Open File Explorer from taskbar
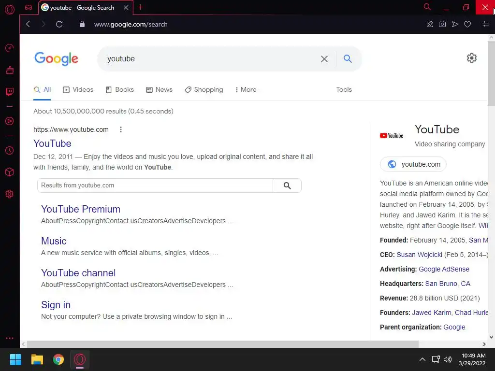The image size is (495, 371). [x=37, y=359]
